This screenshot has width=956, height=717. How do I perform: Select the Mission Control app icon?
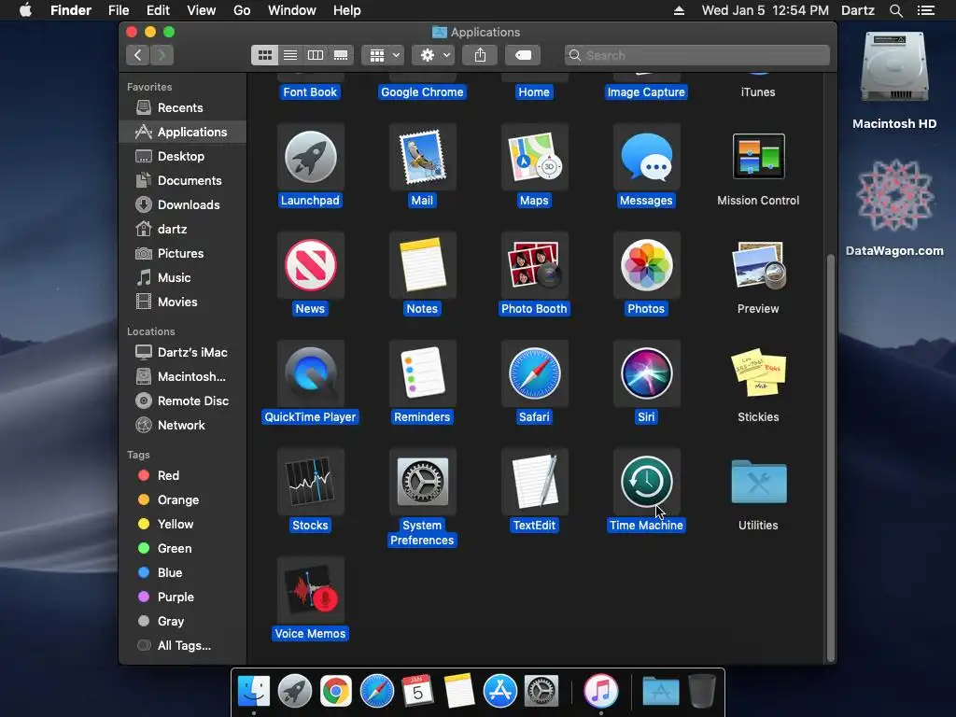[758, 157]
